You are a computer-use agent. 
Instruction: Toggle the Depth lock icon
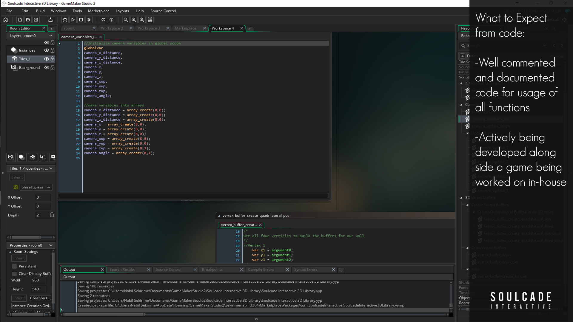pyautogui.click(x=52, y=215)
